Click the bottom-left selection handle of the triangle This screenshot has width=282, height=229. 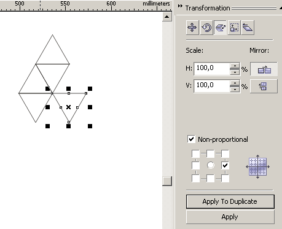[x=47, y=126]
